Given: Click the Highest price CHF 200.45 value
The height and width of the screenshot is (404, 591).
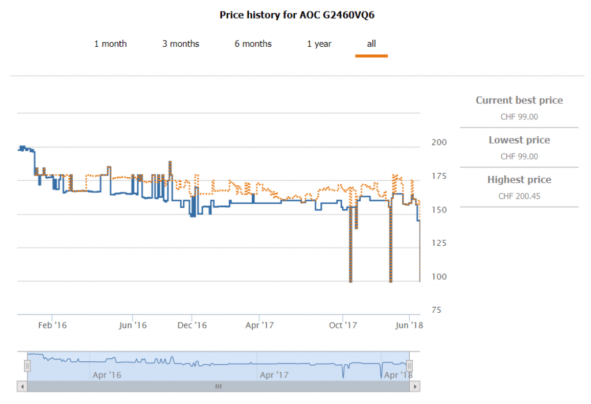Looking at the screenshot, I should 519,196.
